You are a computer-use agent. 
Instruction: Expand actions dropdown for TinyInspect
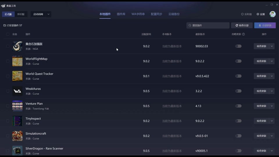272,121
